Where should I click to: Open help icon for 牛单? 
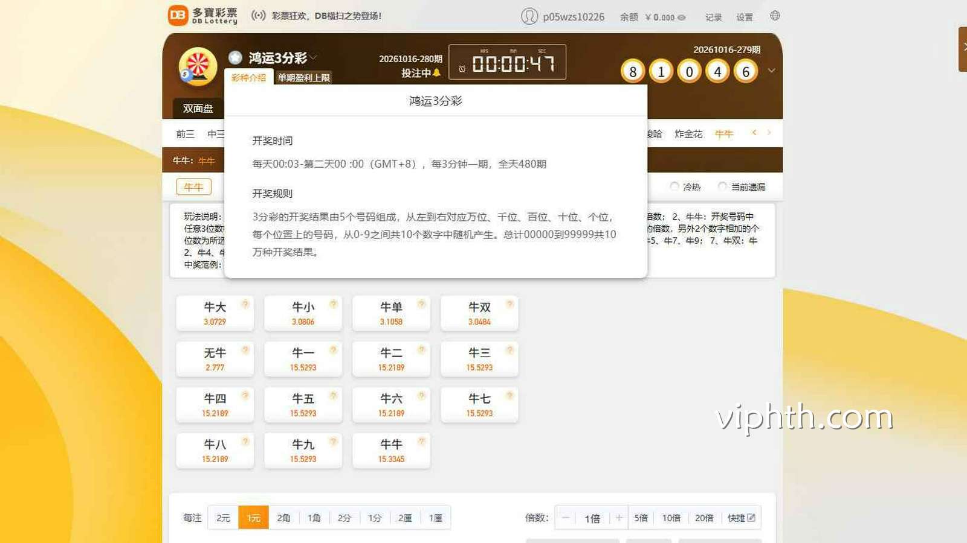point(421,304)
